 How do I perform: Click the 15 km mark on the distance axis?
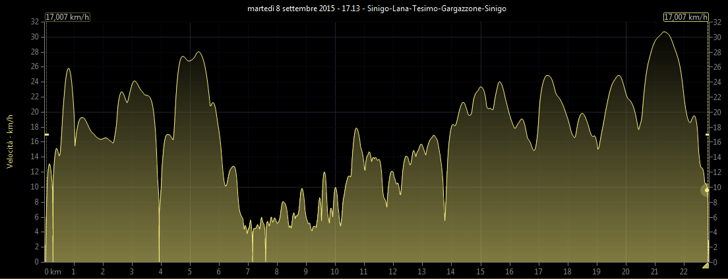point(480,271)
